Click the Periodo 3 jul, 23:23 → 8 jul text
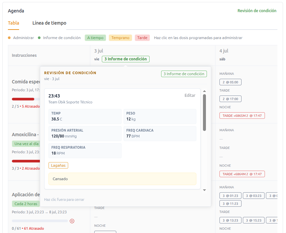 tap(39, 212)
